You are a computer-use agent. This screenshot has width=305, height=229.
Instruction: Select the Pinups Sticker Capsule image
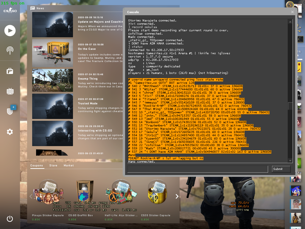coord(48,192)
